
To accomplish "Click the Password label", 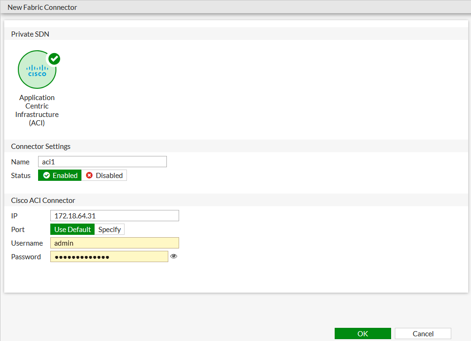I will click(x=26, y=257).
